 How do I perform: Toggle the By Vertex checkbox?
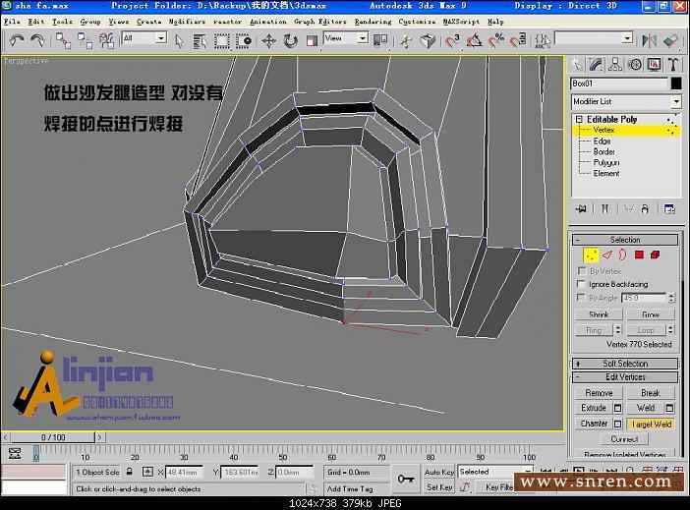581,271
